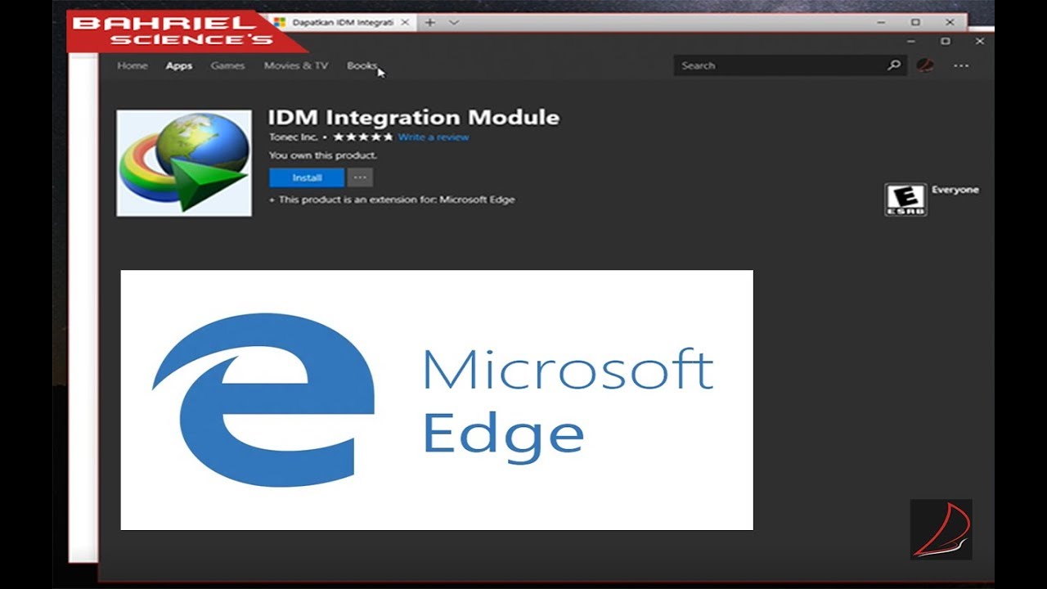The image size is (1047, 589).
Task: Open the Movies & TV tab
Action: [295, 65]
